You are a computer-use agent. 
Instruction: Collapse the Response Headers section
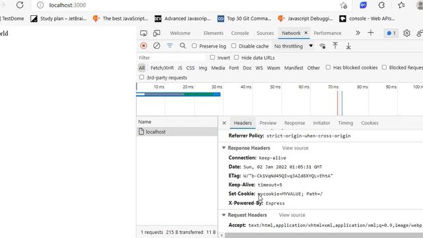223,148
